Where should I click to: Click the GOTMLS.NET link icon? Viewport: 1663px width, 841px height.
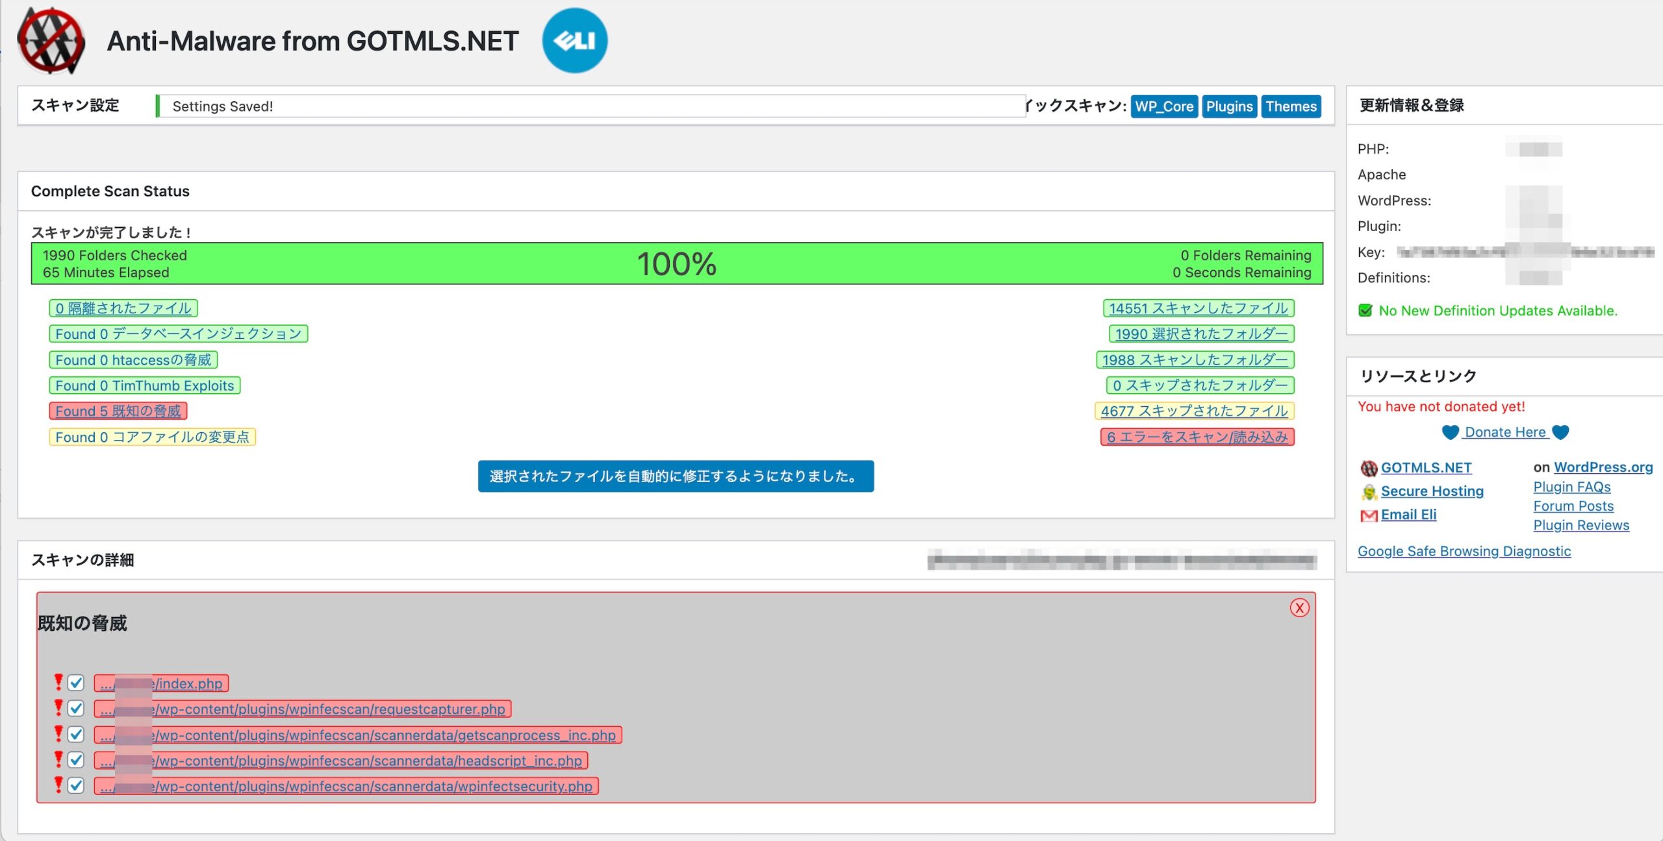tap(1369, 468)
